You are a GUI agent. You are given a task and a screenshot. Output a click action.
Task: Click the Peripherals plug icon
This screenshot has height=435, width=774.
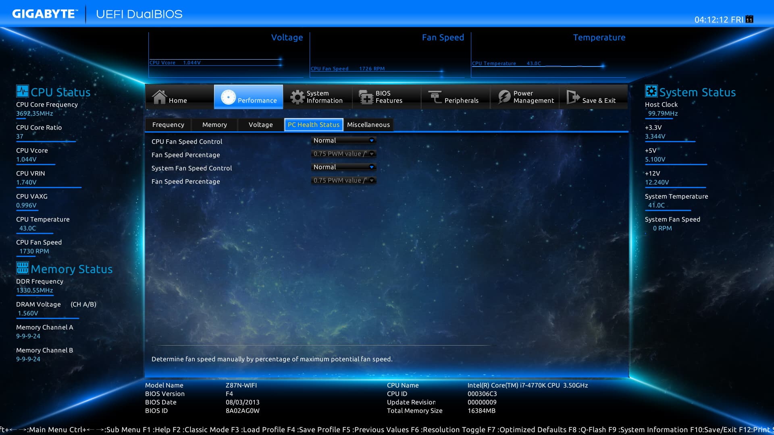pos(435,97)
